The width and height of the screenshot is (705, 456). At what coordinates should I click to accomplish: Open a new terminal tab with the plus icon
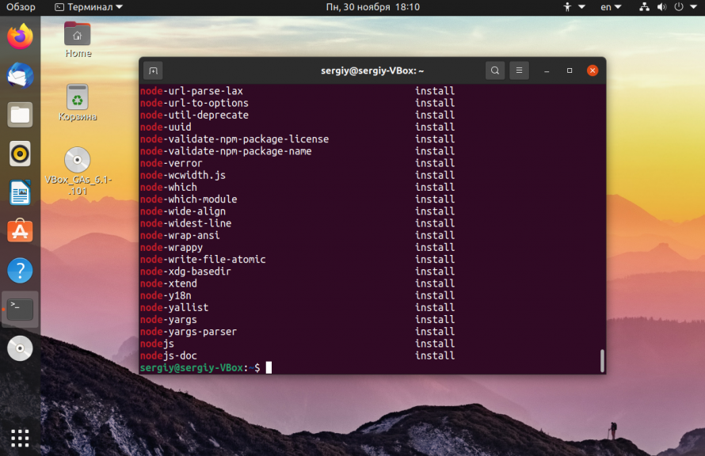(x=154, y=70)
